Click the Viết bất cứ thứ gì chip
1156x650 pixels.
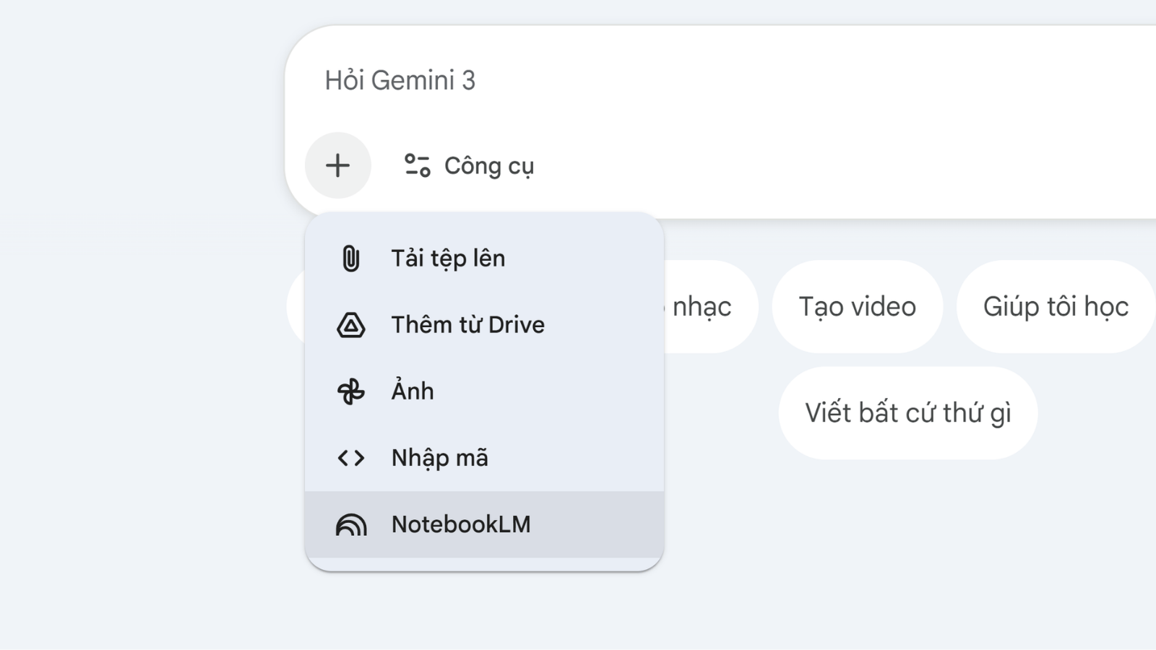click(907, 413)
